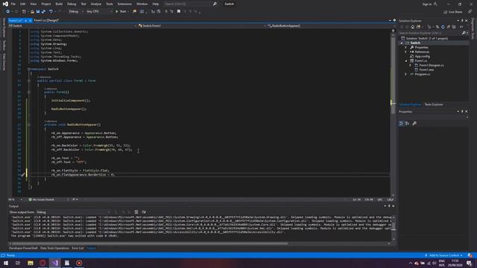Image resolution: width=477 pixels, height=268 pixels.
Task: Expand the Program.cs node
Action: click(x=405, y=74)
